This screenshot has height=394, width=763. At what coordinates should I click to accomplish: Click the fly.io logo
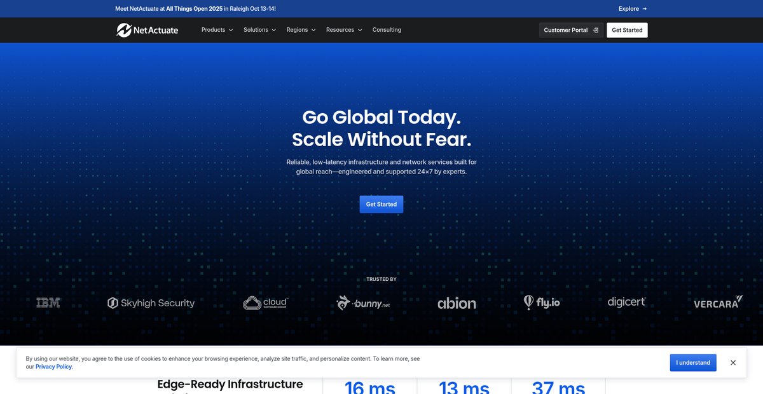click(x=542, y=302)
